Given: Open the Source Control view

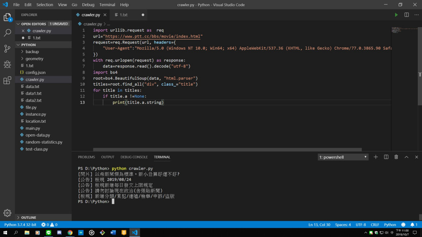Looking at the screenshot, I should [x=7, y=49].
